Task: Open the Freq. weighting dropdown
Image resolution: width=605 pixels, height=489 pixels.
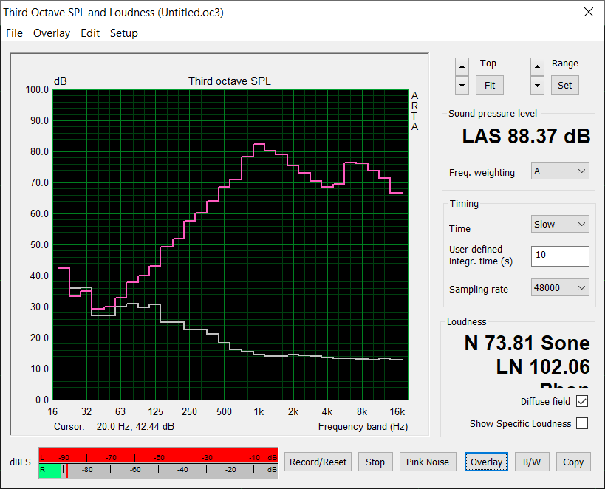Action: click(560, 171)
